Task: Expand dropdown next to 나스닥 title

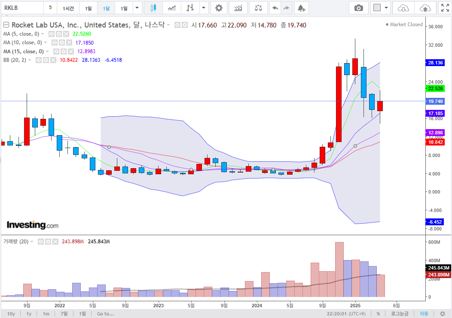Action: coord(168,25)
